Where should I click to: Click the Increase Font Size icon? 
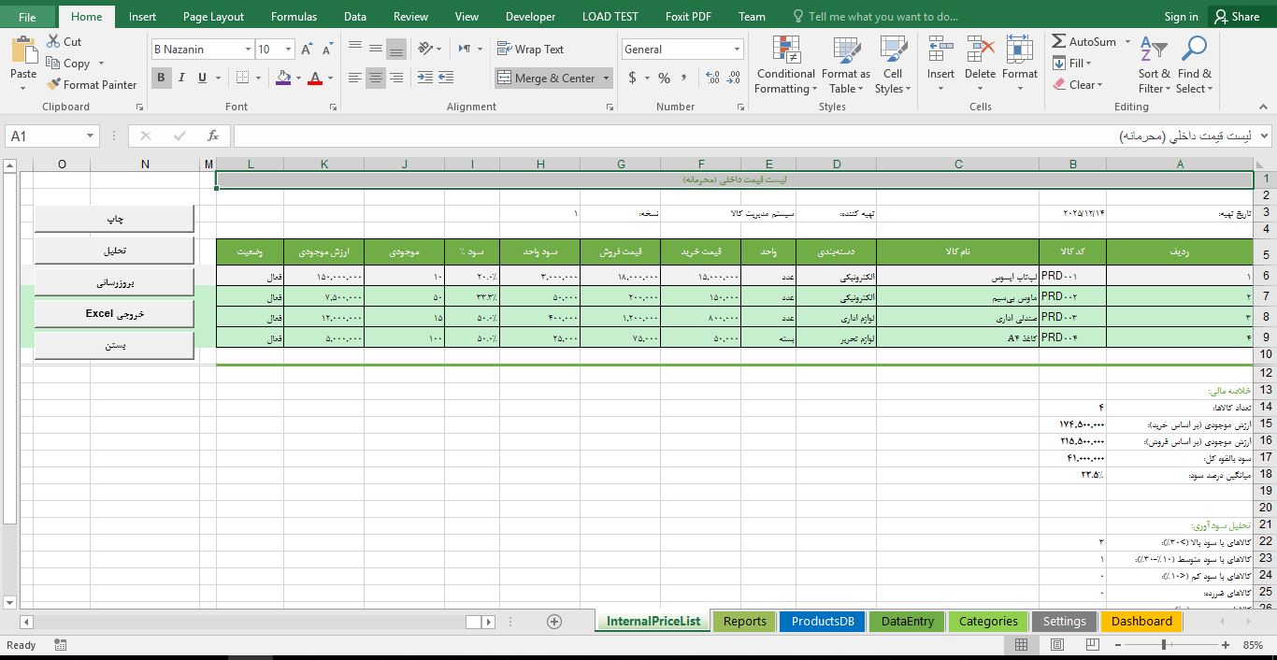pyautogui.click(x=307, y=50)
